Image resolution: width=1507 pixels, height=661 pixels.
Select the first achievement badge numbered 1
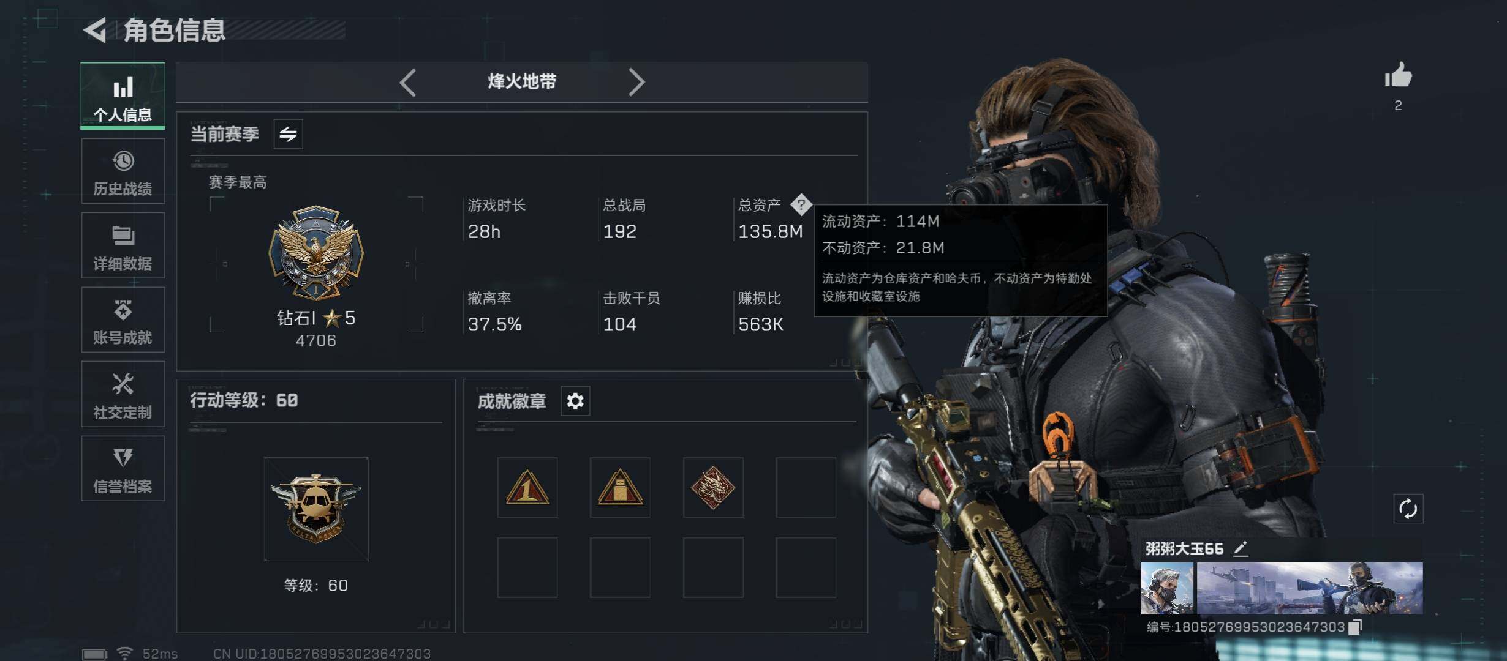pos(527,488)
